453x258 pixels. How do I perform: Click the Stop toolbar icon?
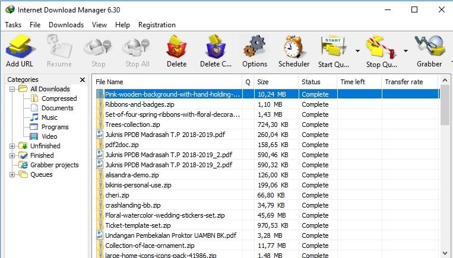click(x=98, y=47)
